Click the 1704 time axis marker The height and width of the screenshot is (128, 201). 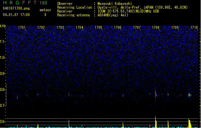point(80,28)
